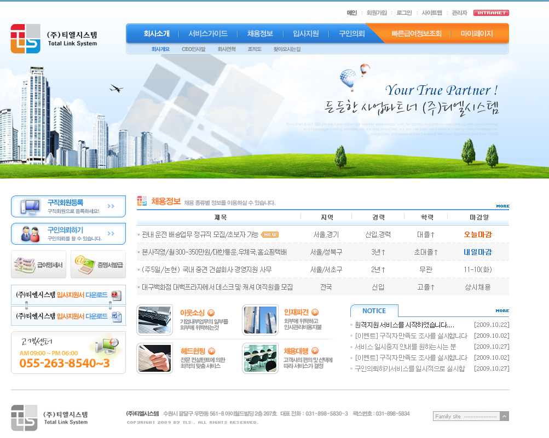Click MORE beside the 채용정보 heading
This screenshot has width=549, height=438.
pyautogui.click(x=502, y=206)
